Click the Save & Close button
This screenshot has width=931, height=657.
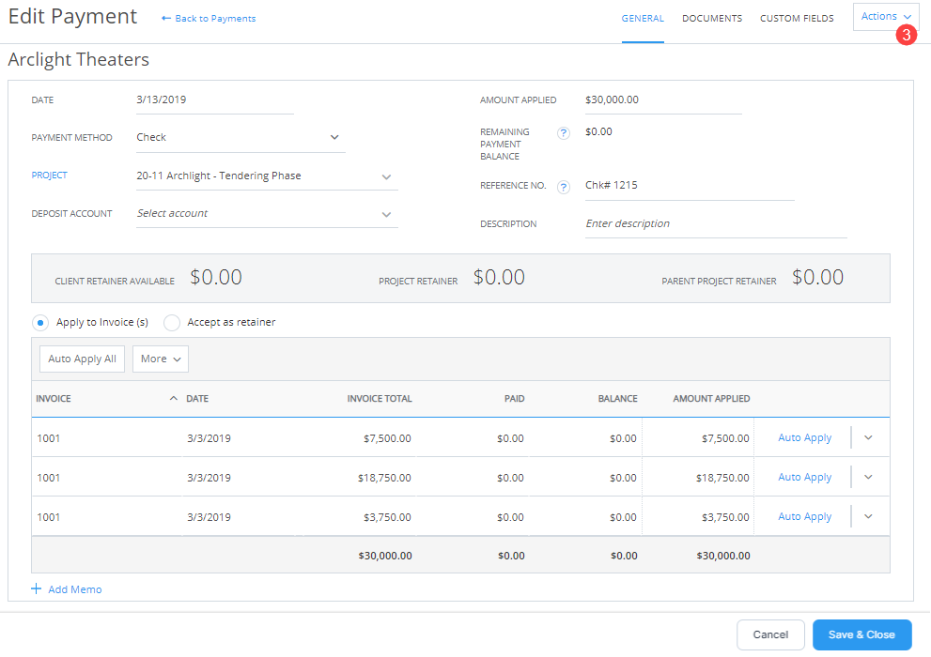861,634
